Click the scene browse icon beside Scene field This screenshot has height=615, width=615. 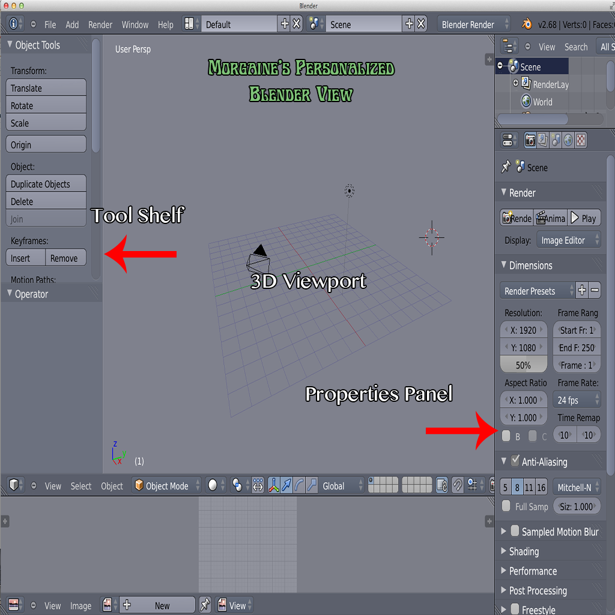click(315, 24)
